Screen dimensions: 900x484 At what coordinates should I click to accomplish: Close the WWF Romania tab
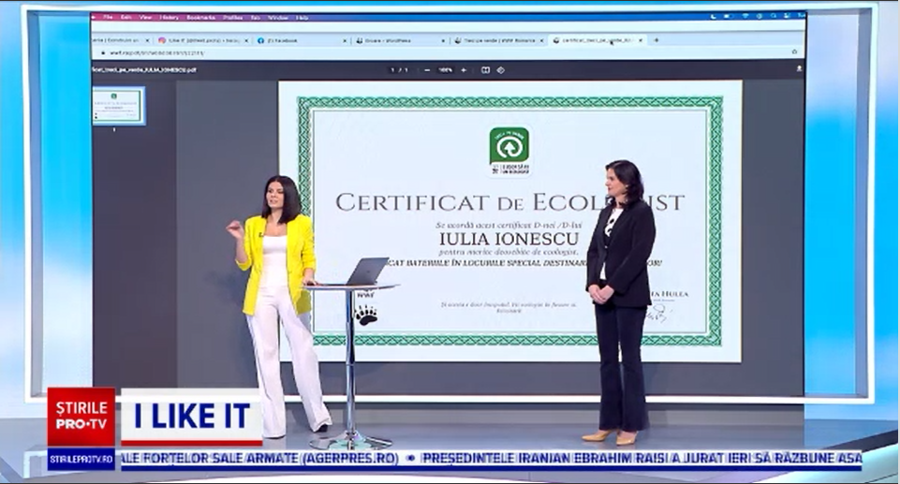tap(542, 40)
